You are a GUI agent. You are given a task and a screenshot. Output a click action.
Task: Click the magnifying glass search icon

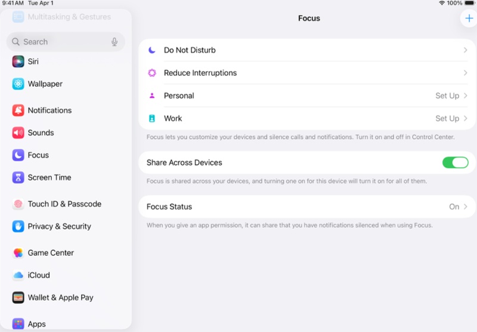[16, 42]
